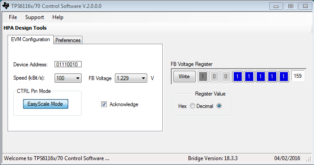This screenshot has width=314, height=165.
Task: Select the Decimal radio button
Action: 219,106
